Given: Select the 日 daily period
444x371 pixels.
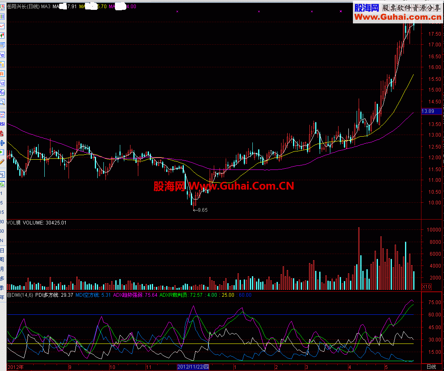Looking at the screenshot, I should click(x=2, y=250).
